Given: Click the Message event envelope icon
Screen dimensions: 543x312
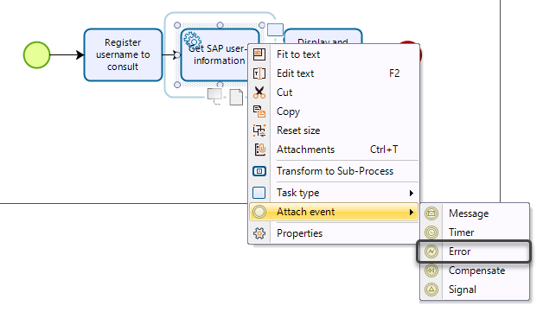Looking at the screenshot, I should pos(431,213).
